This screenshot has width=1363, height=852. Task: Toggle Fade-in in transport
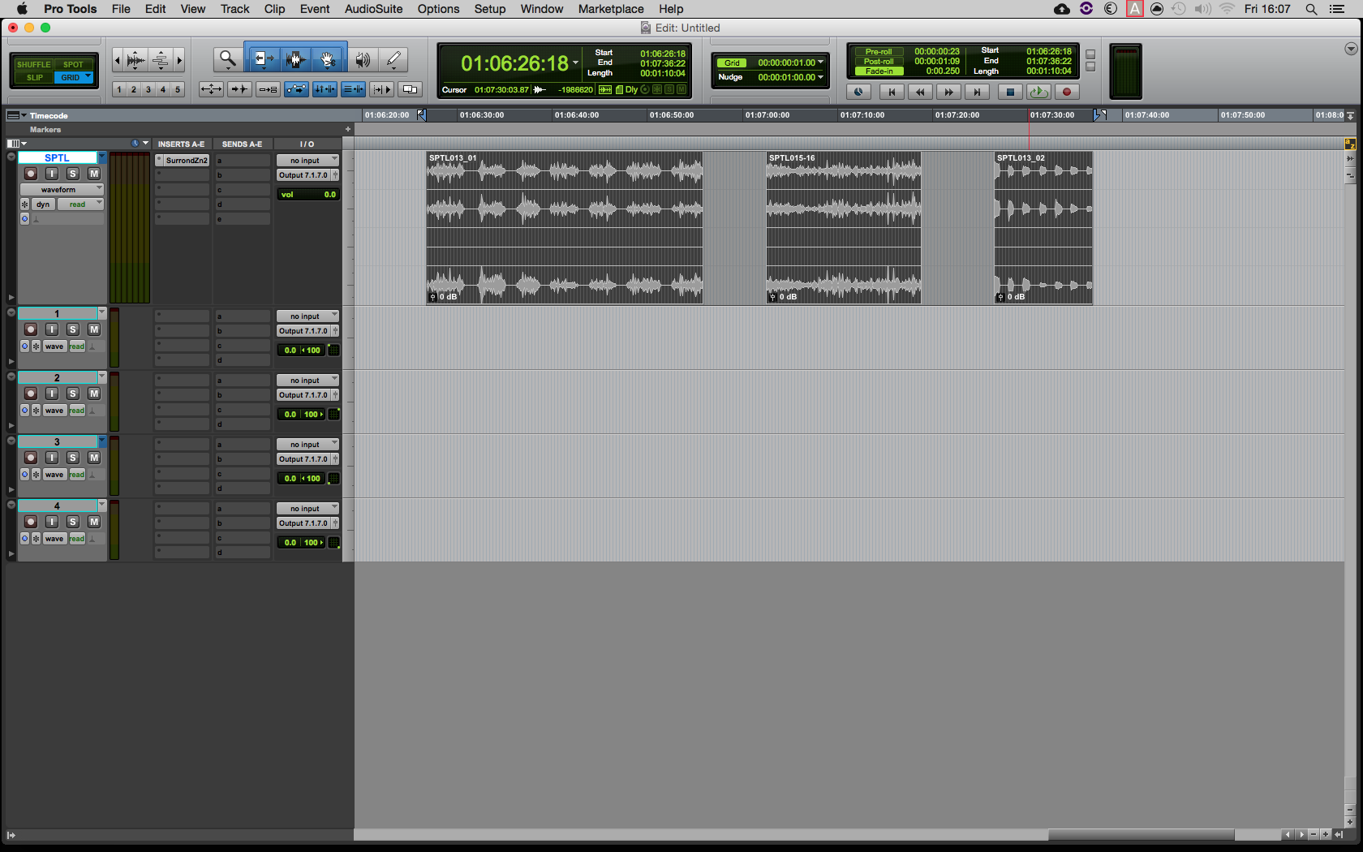[x=879, y=71]
